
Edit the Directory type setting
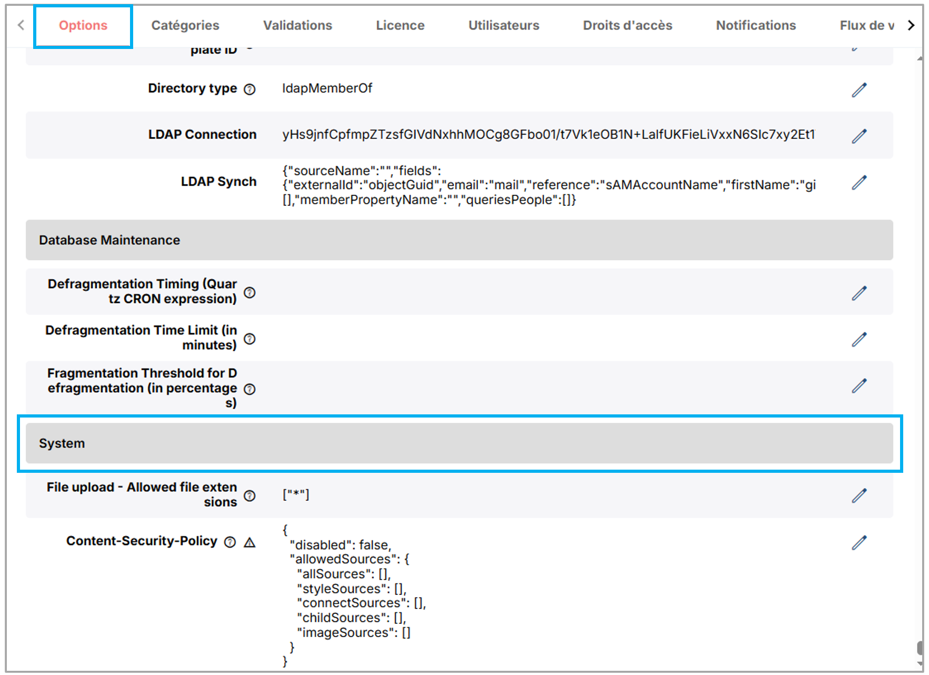[x=859, y=90]
